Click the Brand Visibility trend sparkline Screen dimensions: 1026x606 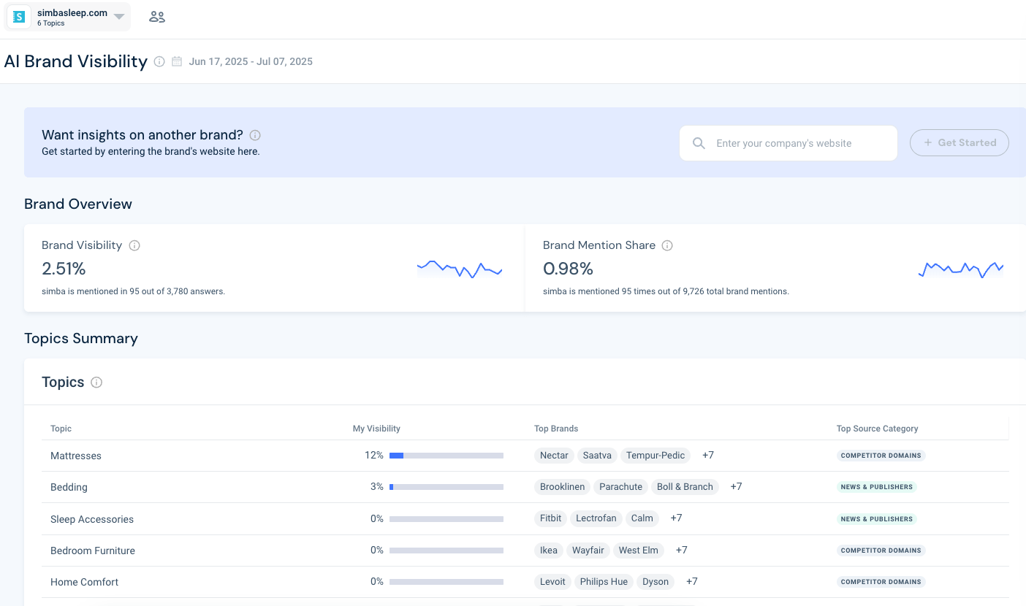(x=459, y=269)
